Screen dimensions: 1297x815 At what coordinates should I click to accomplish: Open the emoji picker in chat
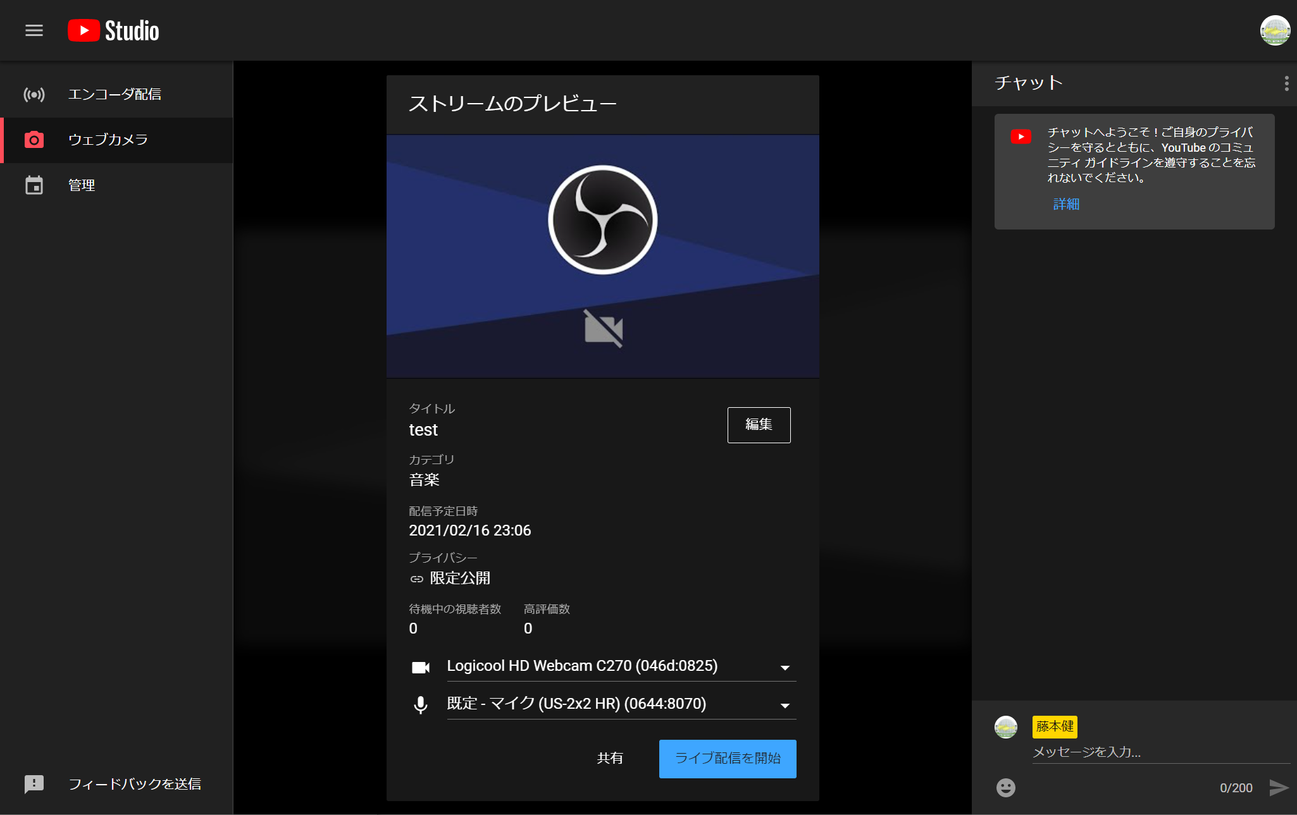(1006, 787)
